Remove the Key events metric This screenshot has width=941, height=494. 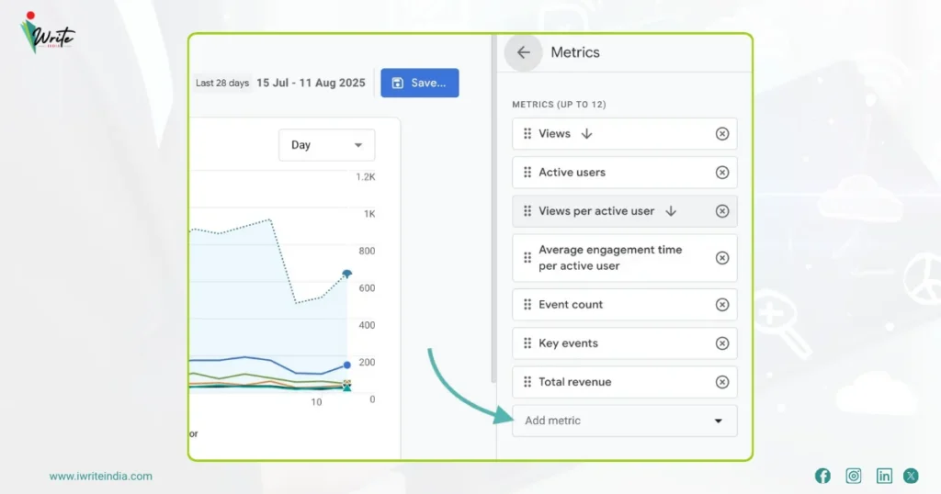tap(722, 343)
